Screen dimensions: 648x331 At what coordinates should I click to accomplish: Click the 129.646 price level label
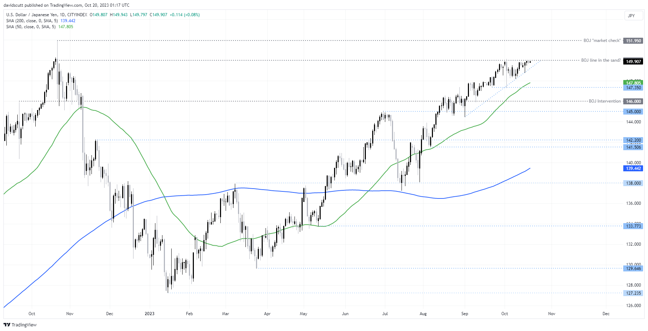pyautogui.click(x=633, y=269)
